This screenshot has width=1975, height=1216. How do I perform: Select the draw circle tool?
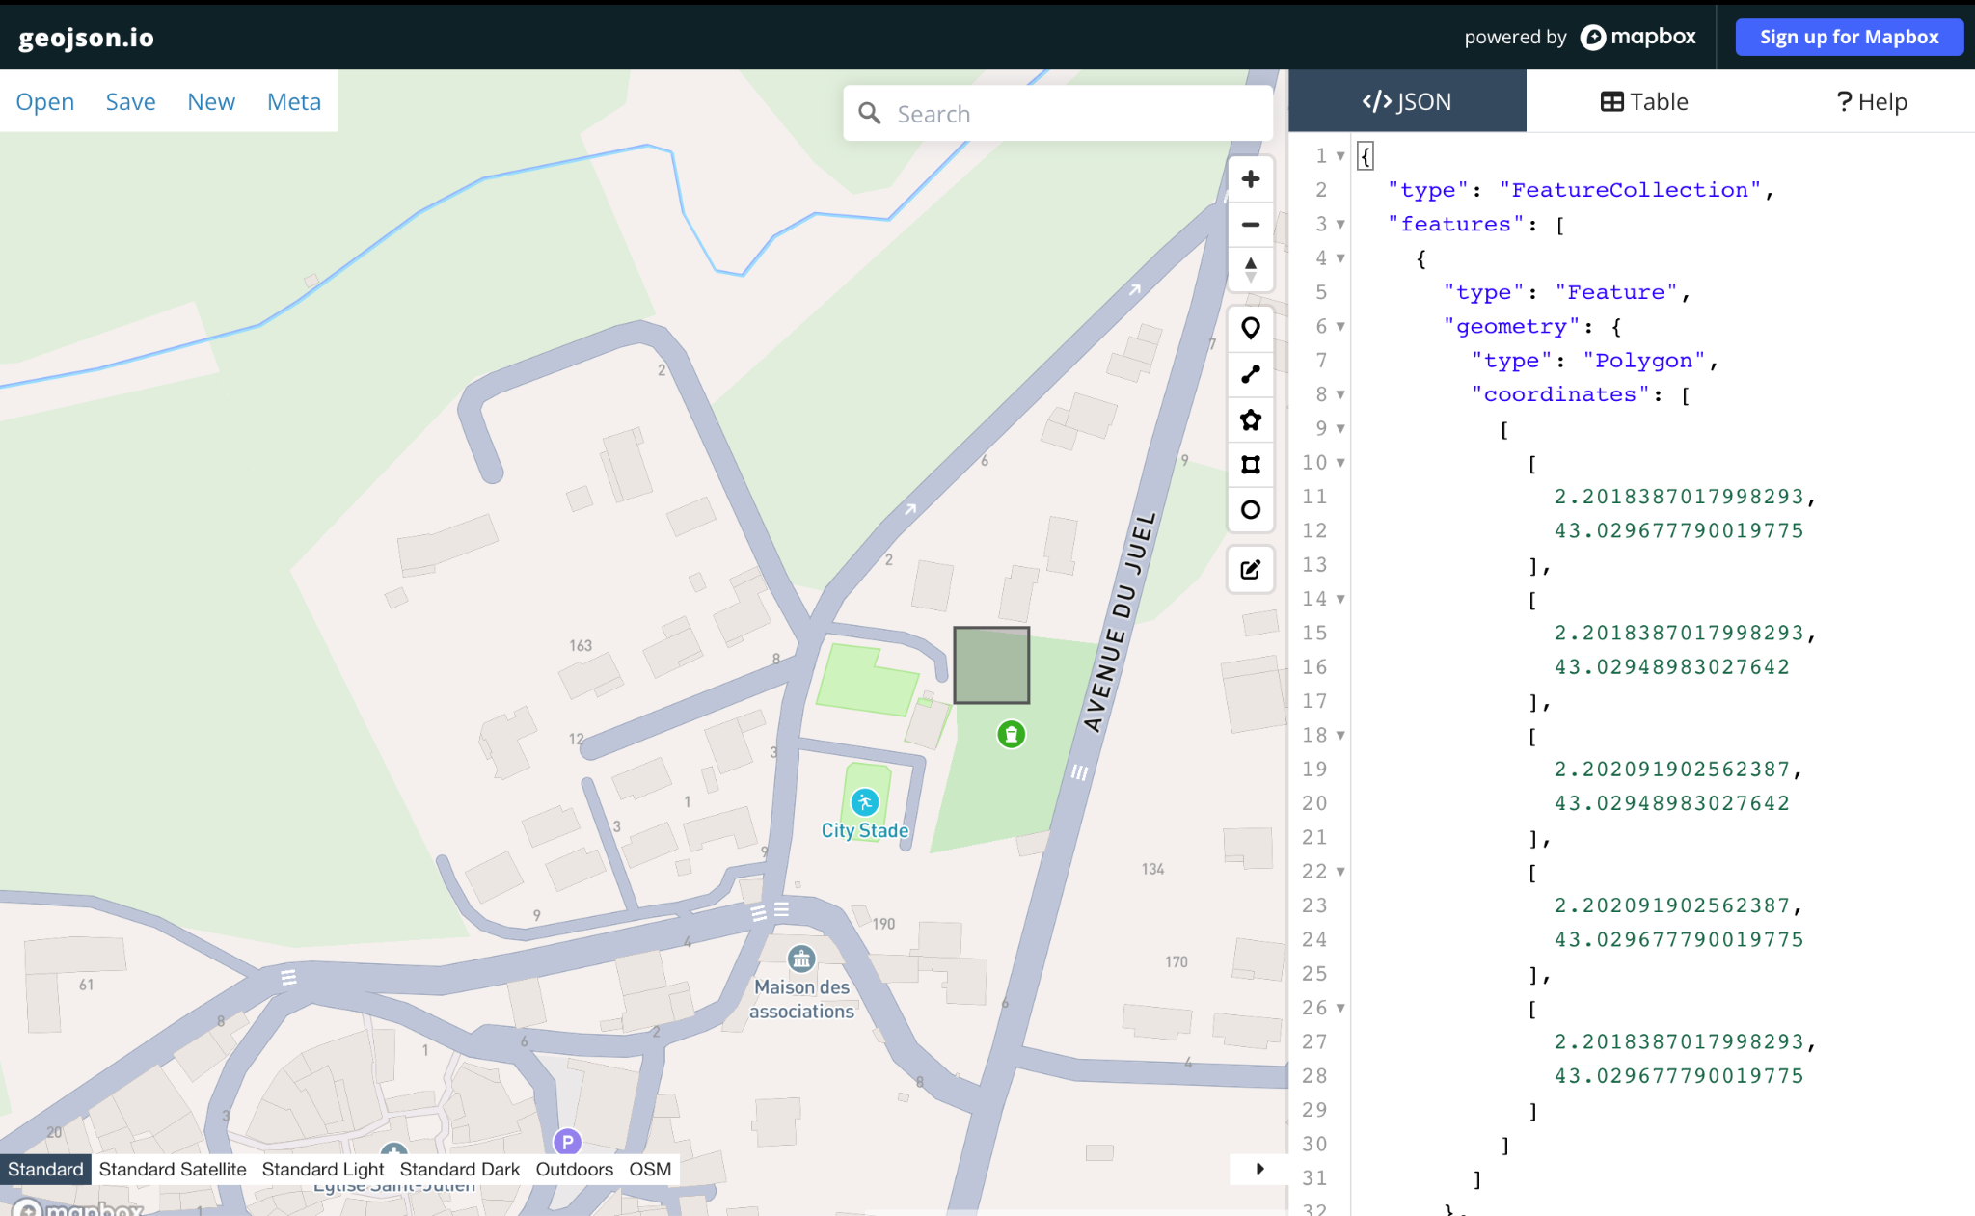click(x=1250, y=509)
